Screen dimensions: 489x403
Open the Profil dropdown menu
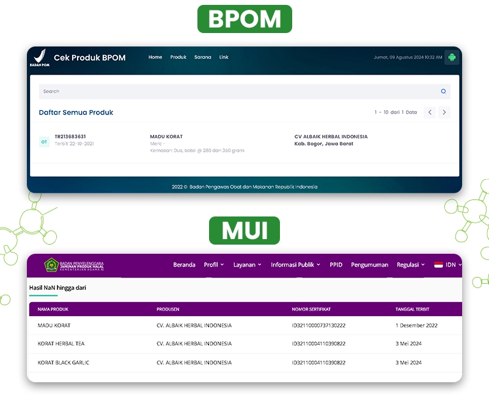pyautogui.click(x=213, y=265)
